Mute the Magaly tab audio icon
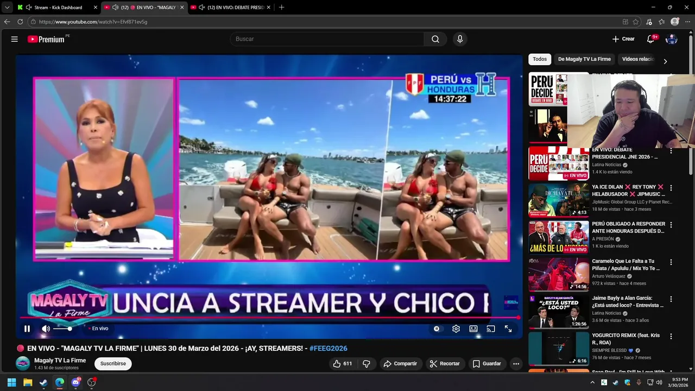The image size is (695, 391). pos(115,8)
